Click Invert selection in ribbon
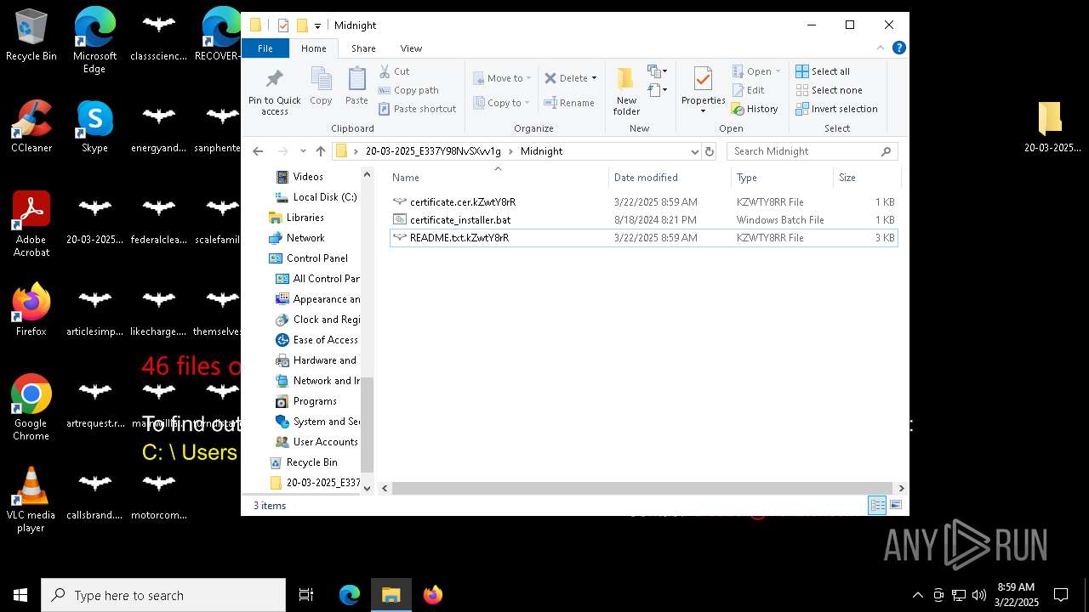The image size is (1089, 612). pyautogui.click(x=836, y=109)
